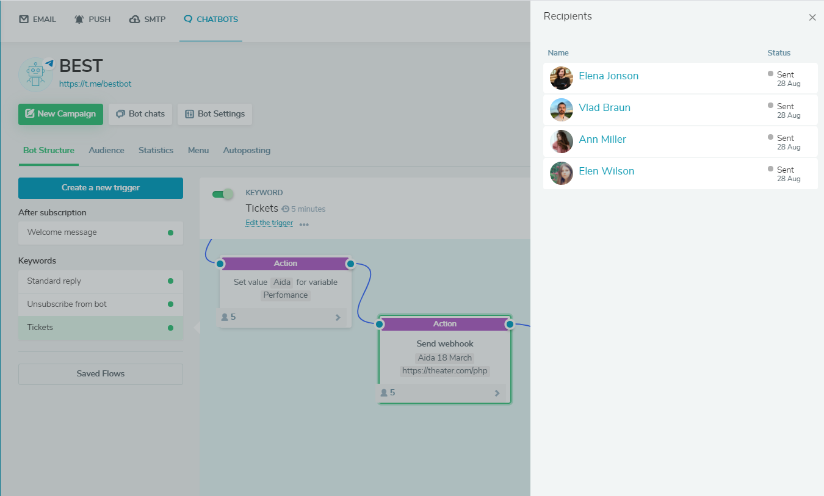Click Sent status for Elena Jonson
Image resolution: width=824 pixels, height=496 pixels.
point(785,74)
